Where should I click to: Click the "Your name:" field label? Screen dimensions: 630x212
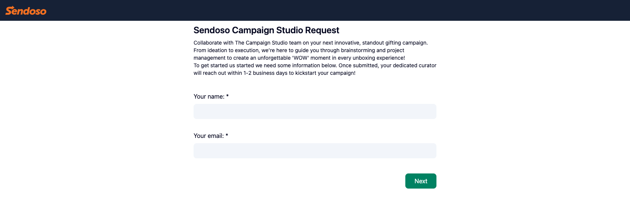209,97
